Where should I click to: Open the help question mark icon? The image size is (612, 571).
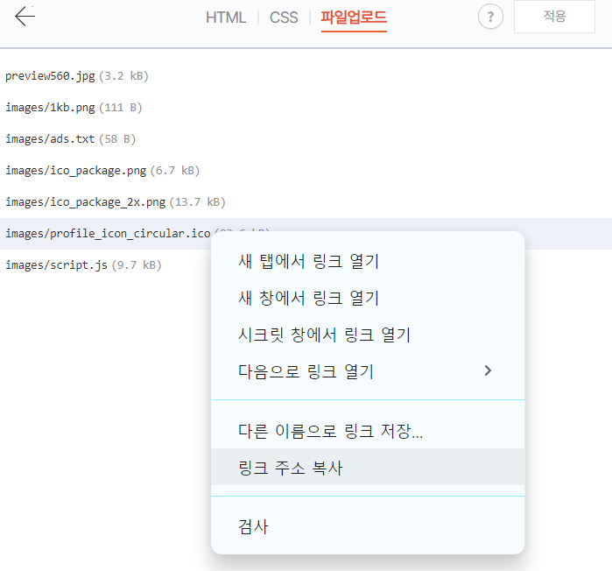[490, 17]
